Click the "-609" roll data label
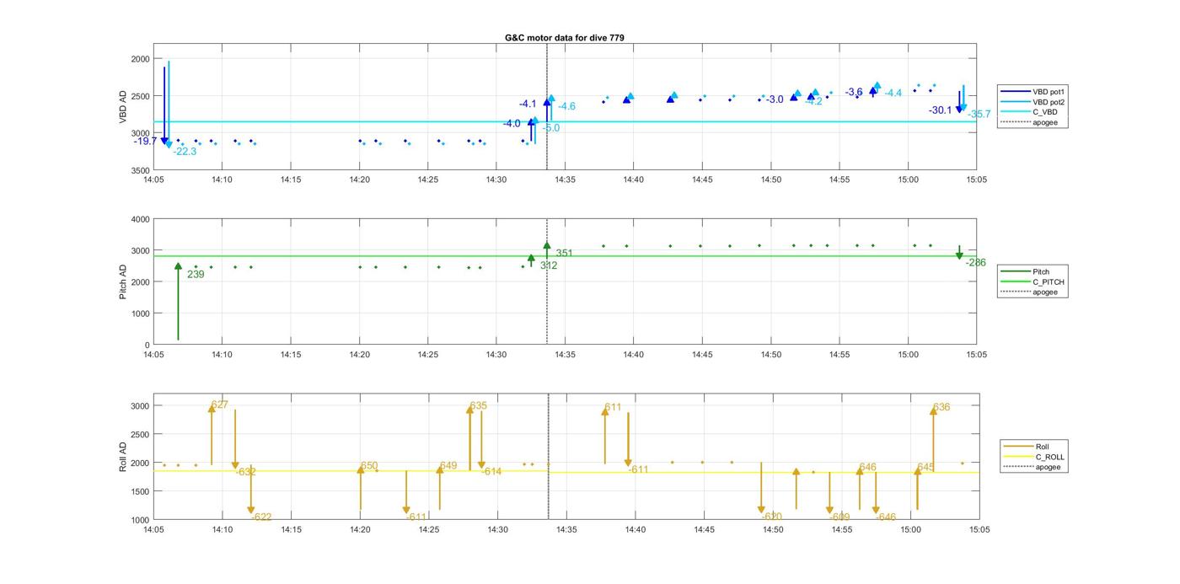 (x=839, y=517)
